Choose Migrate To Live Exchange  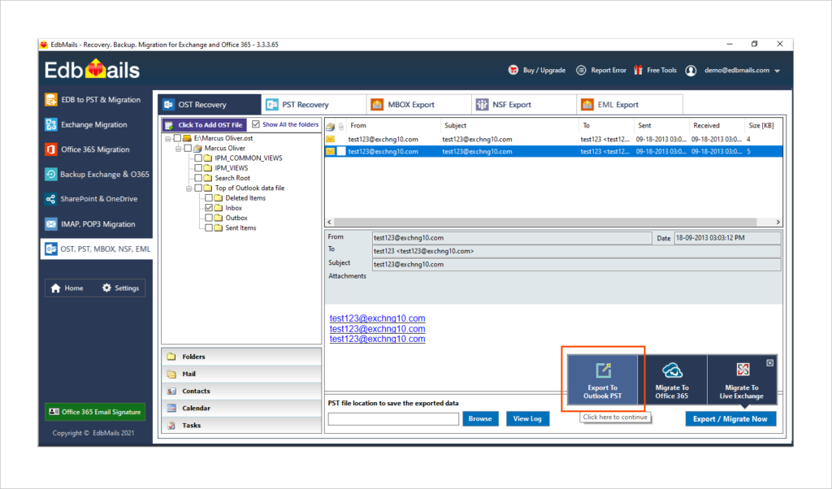point(742,379)
